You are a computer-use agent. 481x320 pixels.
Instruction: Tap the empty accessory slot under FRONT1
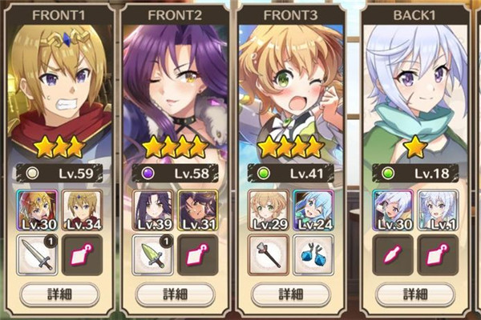pyautogui.click(x=83, y=255)
